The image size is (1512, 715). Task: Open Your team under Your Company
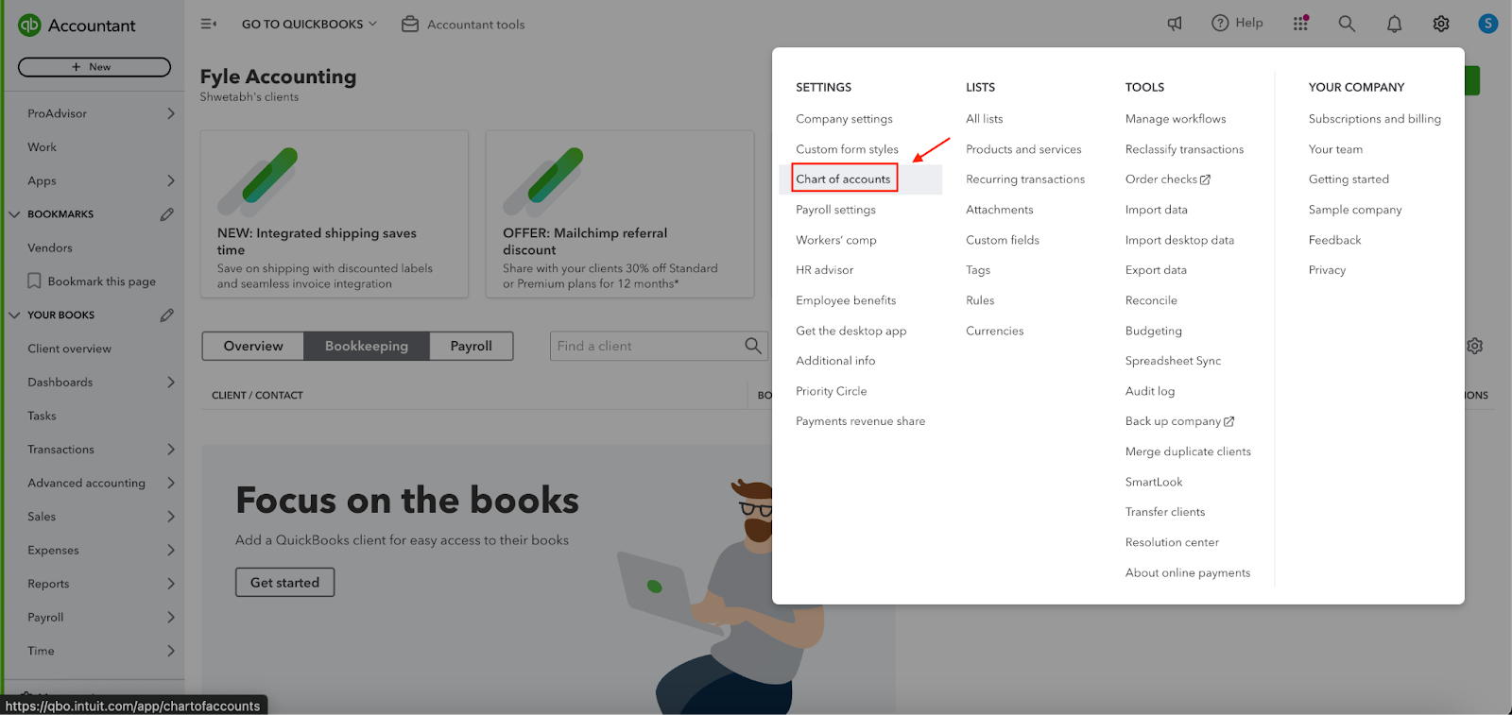1335,149
